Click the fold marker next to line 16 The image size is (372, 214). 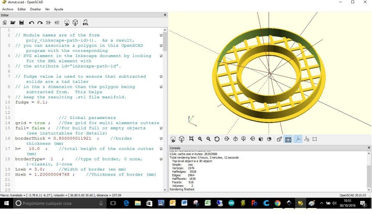tap(161, 138)
